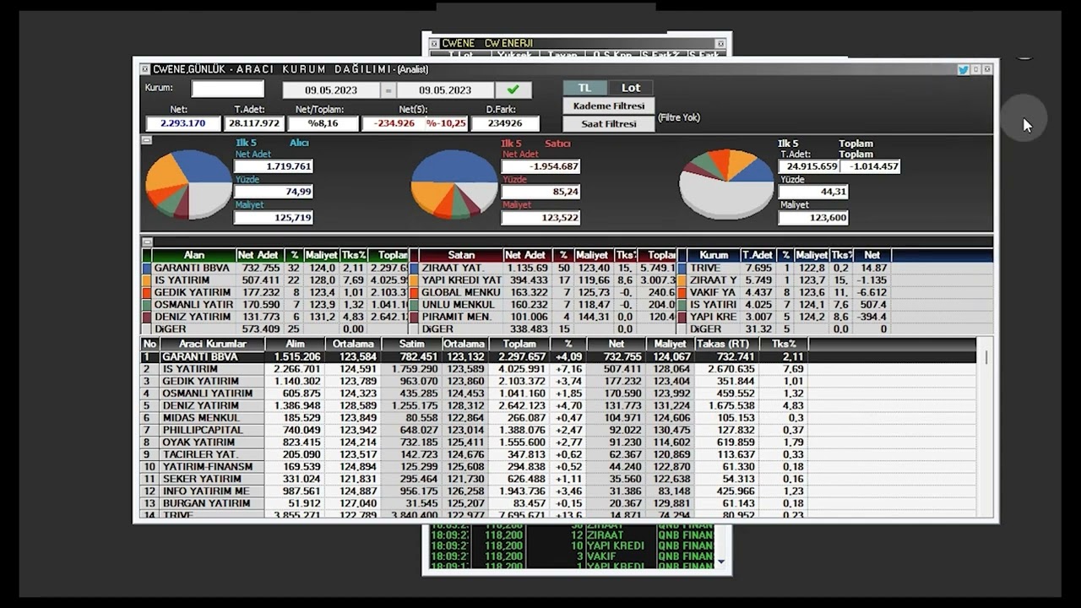Image resolution: width=1081 pixels, height=608 pixels.
Task: Click the sellers Net Adet value -1.954.687
Action: tap(540, 166)
